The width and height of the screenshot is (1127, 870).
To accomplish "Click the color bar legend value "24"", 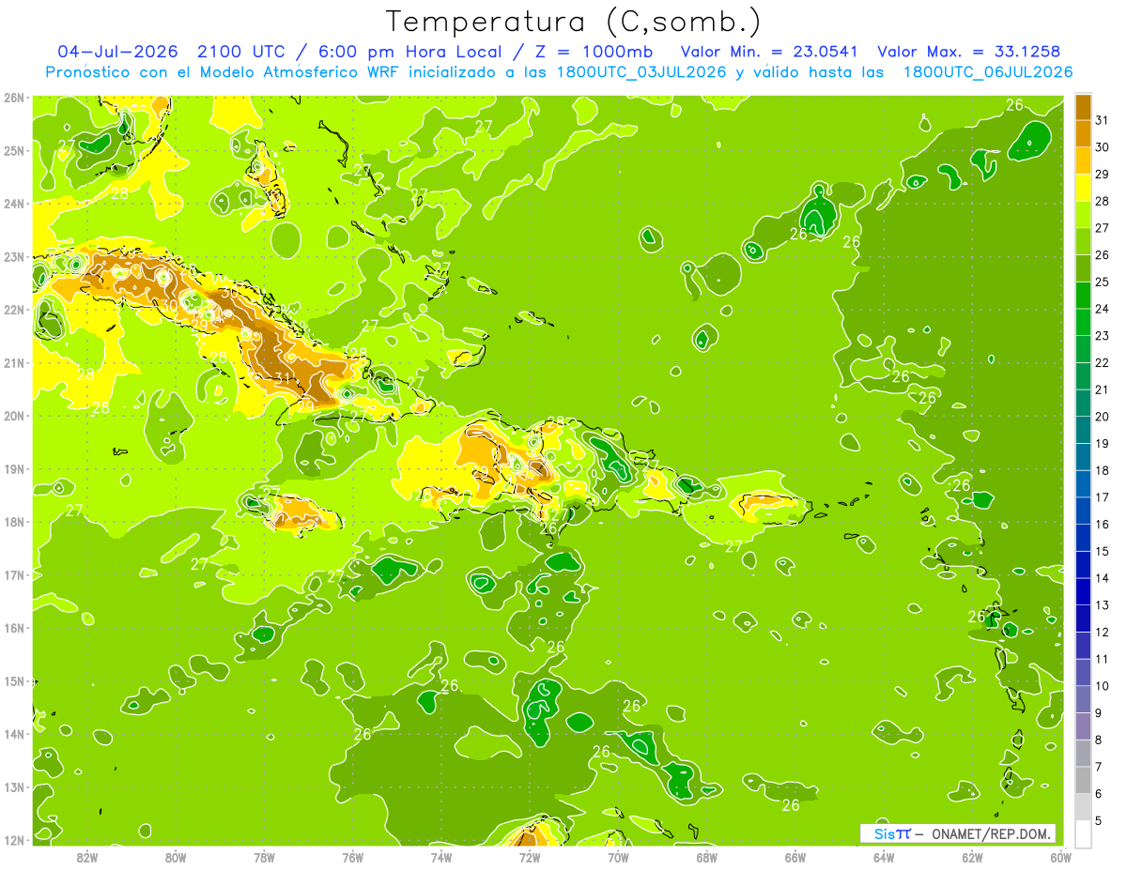I will (x=1103, y=309).
